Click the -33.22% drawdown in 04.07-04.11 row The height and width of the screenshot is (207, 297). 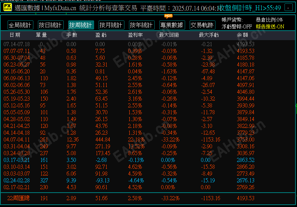tap(170, 140)
